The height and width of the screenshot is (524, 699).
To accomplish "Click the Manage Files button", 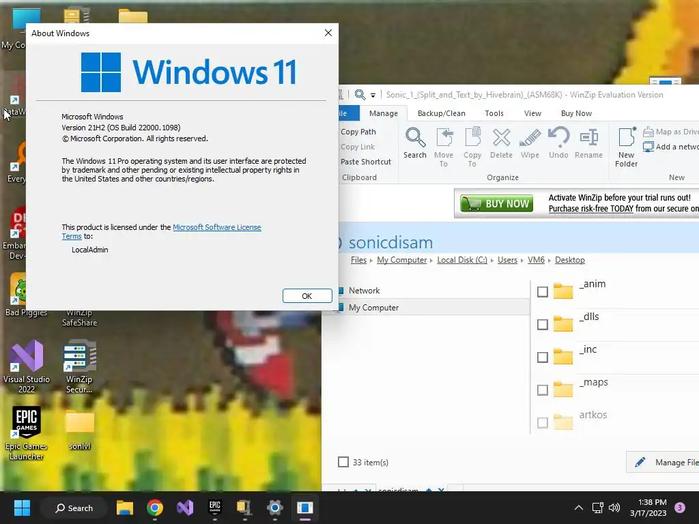I will pos(663,463).
